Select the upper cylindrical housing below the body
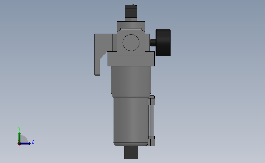This screenshot has width=265, height=163. point(131,81)
